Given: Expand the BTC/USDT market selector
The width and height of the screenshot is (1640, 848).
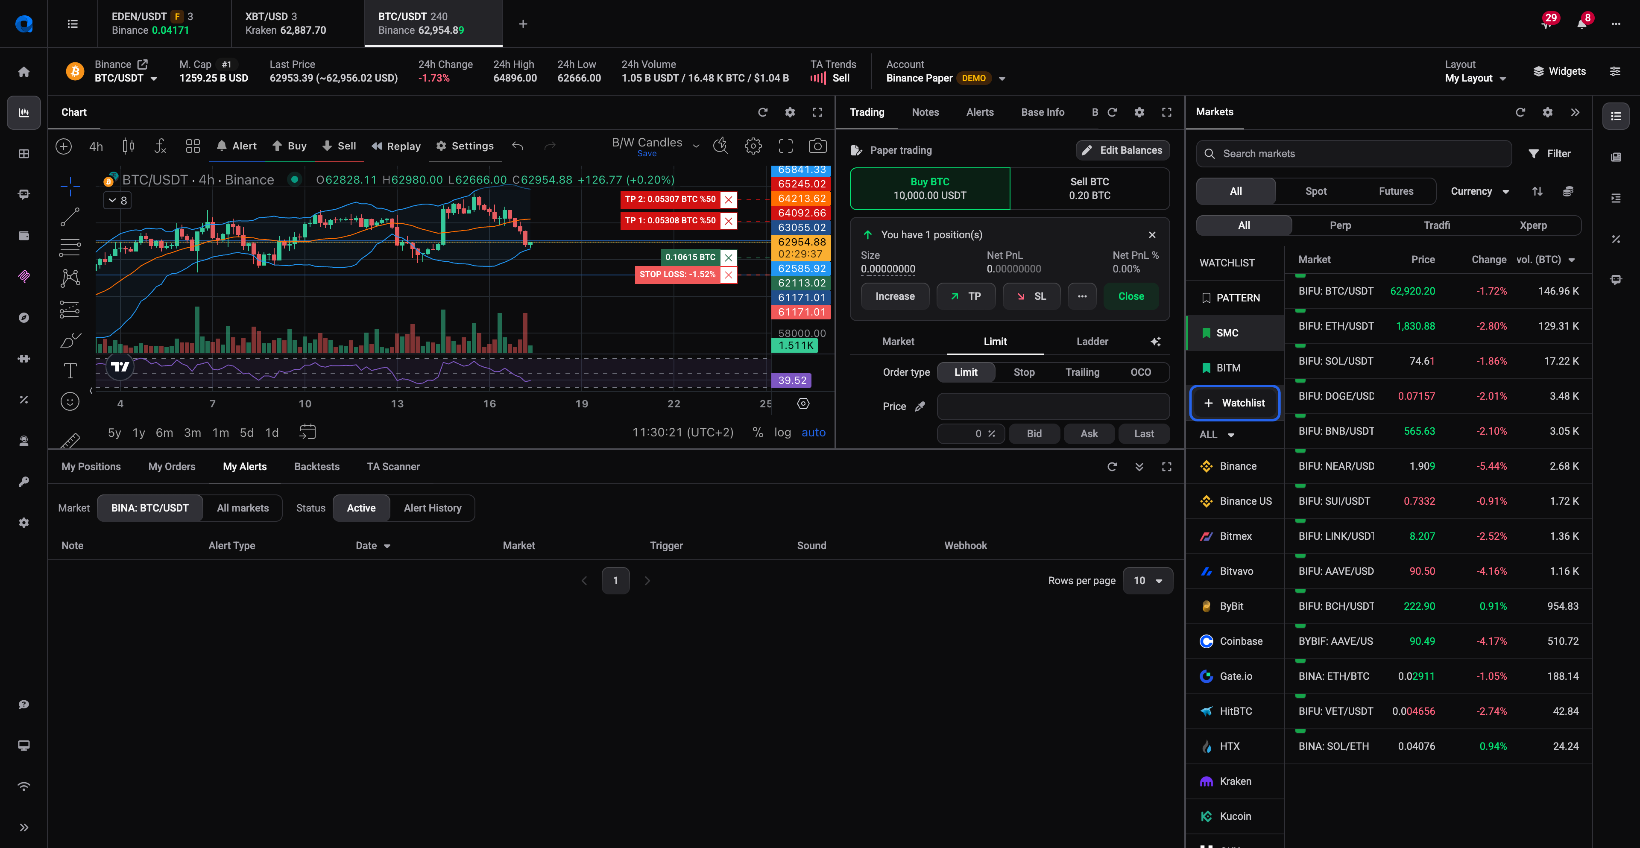Looking at the screenshot, I should [126, 78].
